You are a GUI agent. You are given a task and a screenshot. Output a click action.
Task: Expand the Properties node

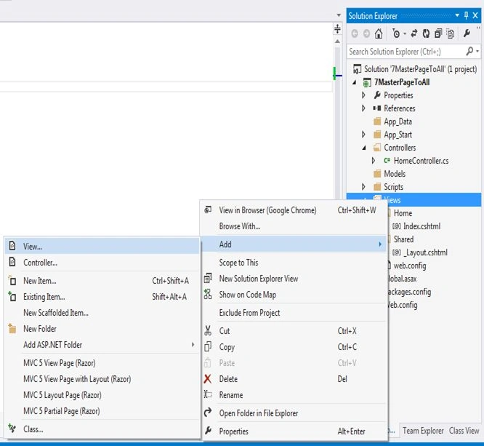[363, 95]
